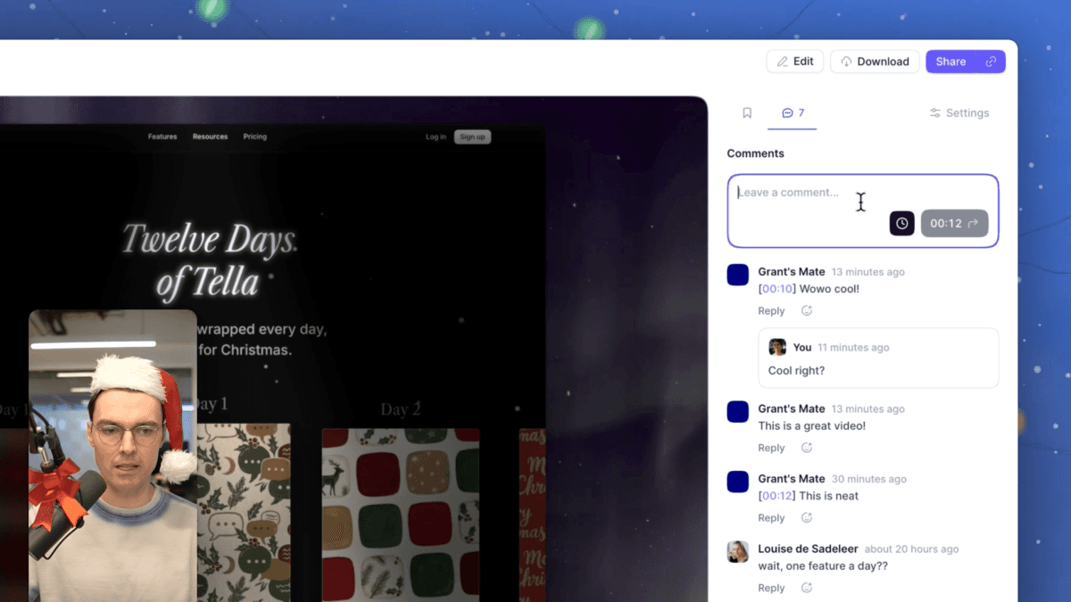Screen dimensions: 1071x602
Task: Click the 11 minutes ago timestamp
Action: click(x=853, y=348)
